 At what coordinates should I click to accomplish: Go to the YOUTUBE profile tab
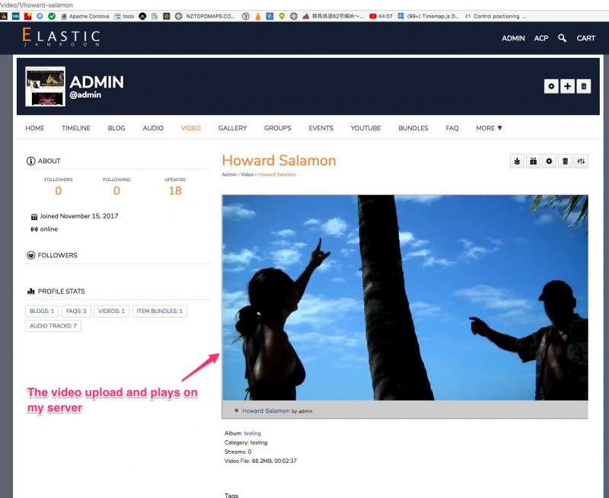tap(365, 128)
